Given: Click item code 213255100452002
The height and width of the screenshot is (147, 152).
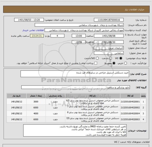Looking at the screenshot, I should 130,108.
